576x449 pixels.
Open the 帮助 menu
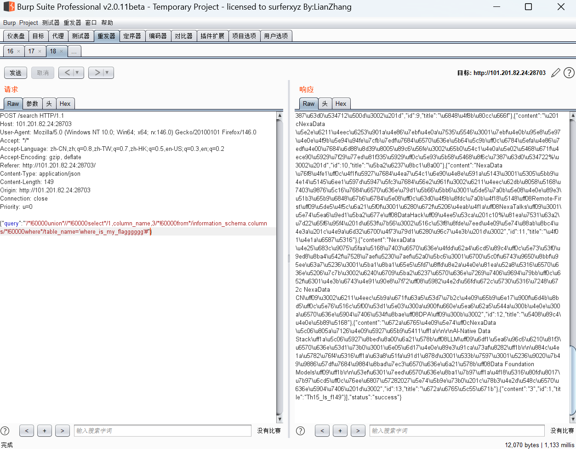(107, 23)
